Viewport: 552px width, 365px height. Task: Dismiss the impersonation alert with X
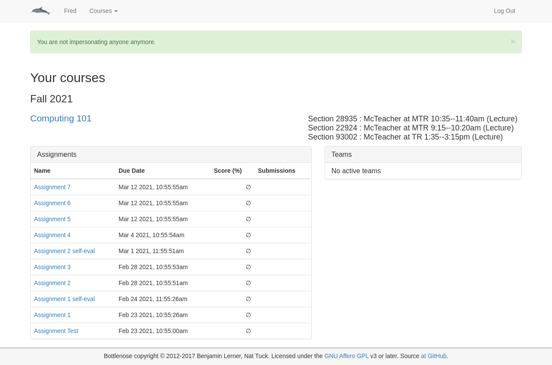click(512, 41)
